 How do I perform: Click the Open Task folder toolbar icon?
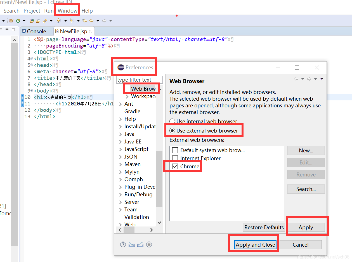(38, 21)
